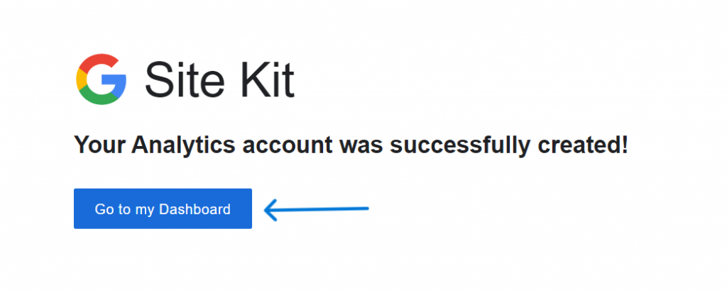This screenshot has width=727, height=290.
Task: Select the word successfully in heading
Action: click(x=460, y=146)
